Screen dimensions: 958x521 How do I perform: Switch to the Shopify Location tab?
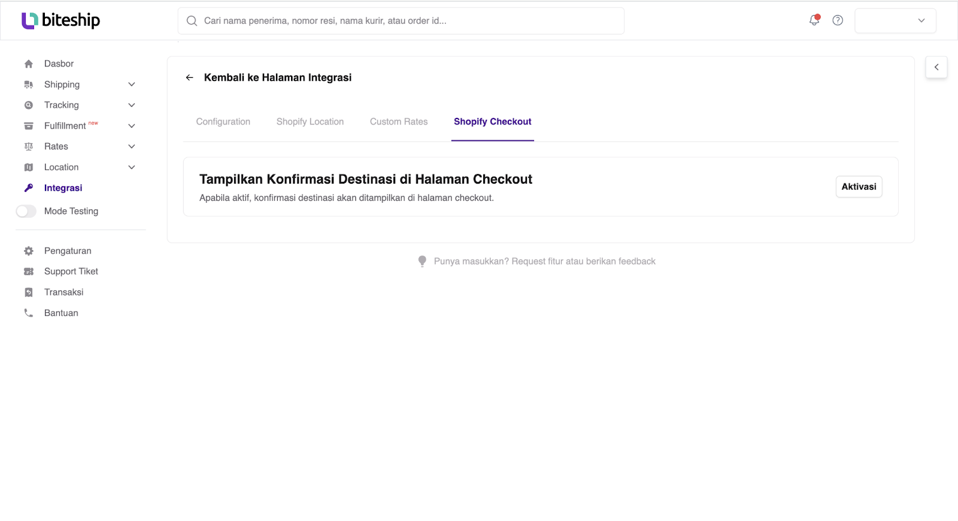(310, 121)
